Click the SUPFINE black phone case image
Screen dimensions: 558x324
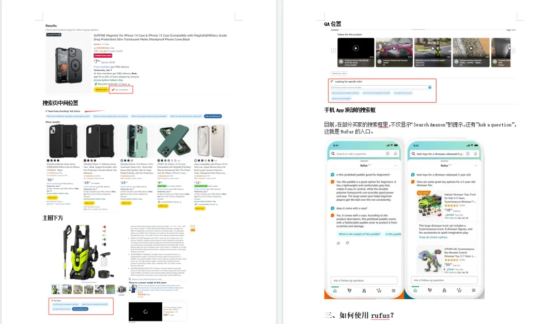click(x=69, y=65)
